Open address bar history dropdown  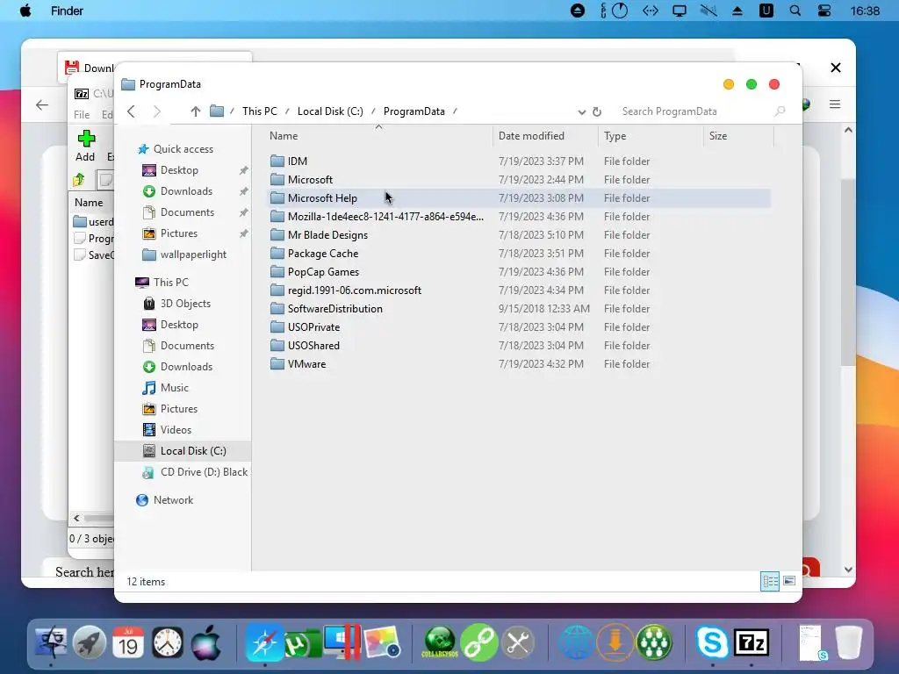(x=581, y=111)
